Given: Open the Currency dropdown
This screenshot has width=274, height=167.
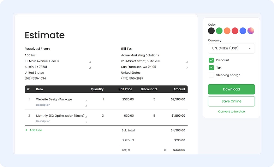Looking at the screenshot, I should [231, 48].
